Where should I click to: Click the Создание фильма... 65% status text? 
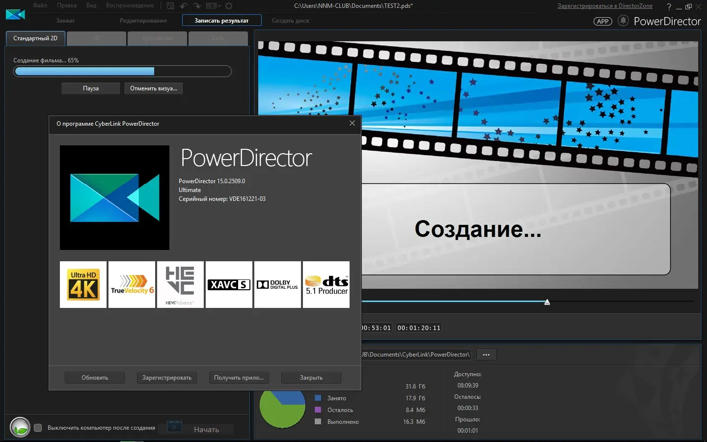point(46,60)
